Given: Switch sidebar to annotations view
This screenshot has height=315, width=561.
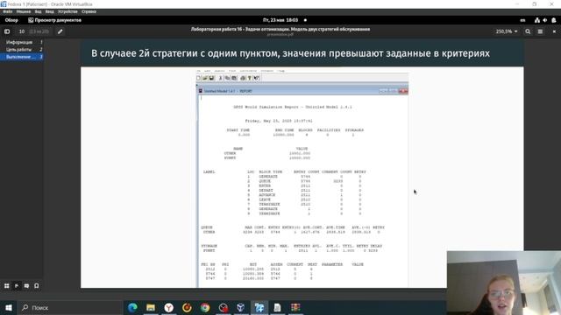Looking at the screenshot, I should pyautogui.click(x=26, y=286).
